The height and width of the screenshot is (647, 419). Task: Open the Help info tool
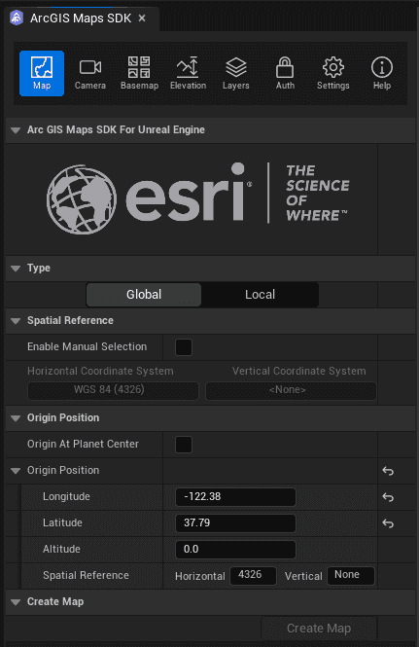[382, 73]
